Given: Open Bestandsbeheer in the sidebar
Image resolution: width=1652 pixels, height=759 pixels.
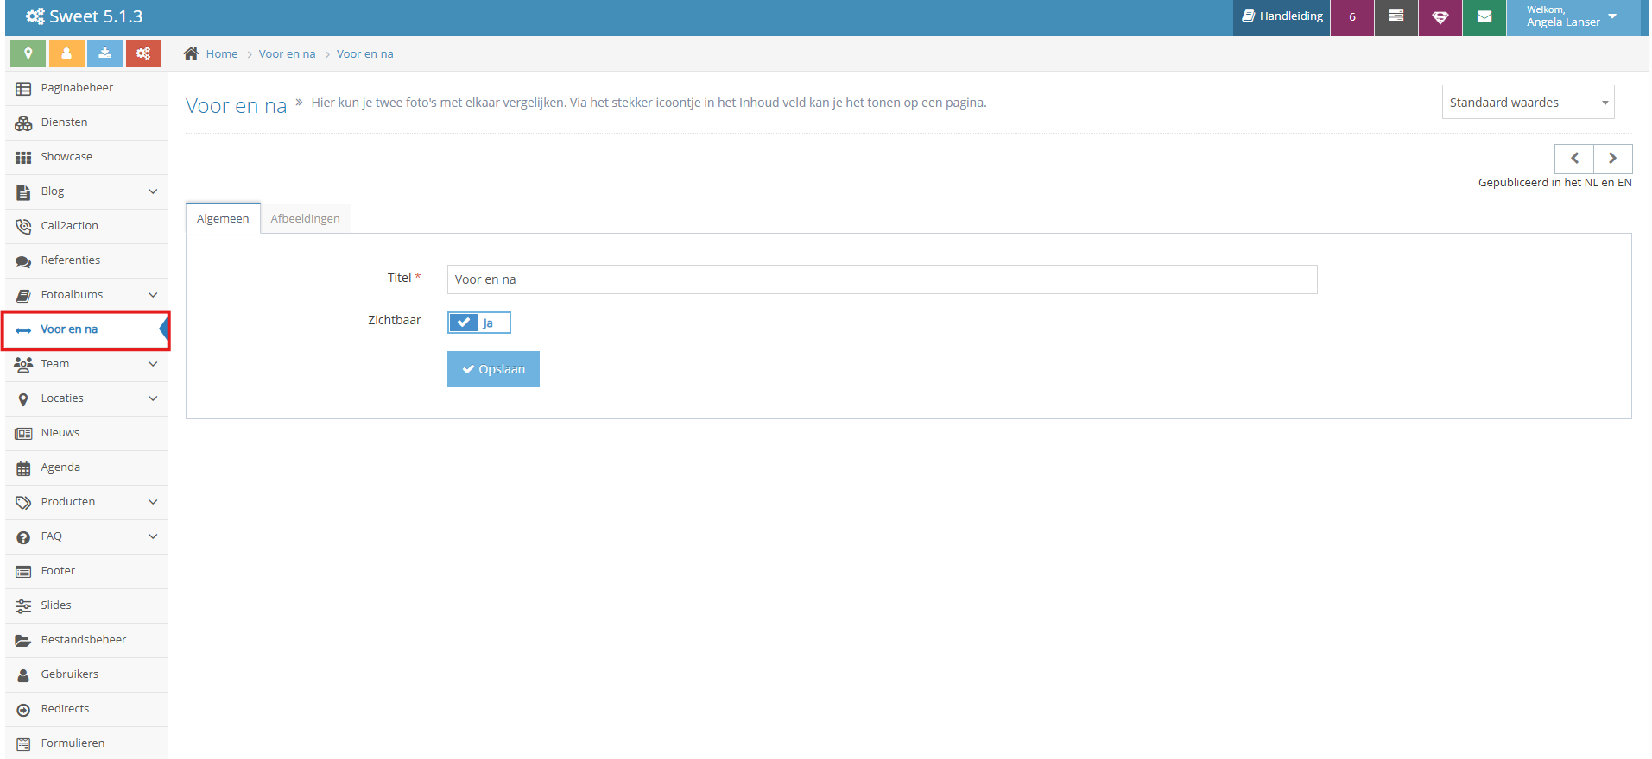Looking at the screenshot, I should pos(83,640).
